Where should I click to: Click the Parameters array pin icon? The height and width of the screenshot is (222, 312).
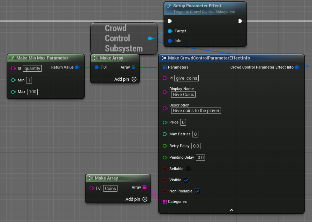pyautogui.click(x=165, y=67)
